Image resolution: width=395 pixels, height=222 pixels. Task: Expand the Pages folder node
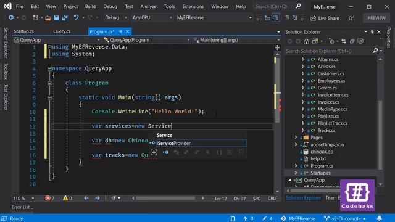pyautogui.click(x=296, y=138)
